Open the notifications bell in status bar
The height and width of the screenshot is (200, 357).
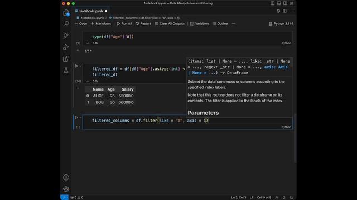pos(284,198)
